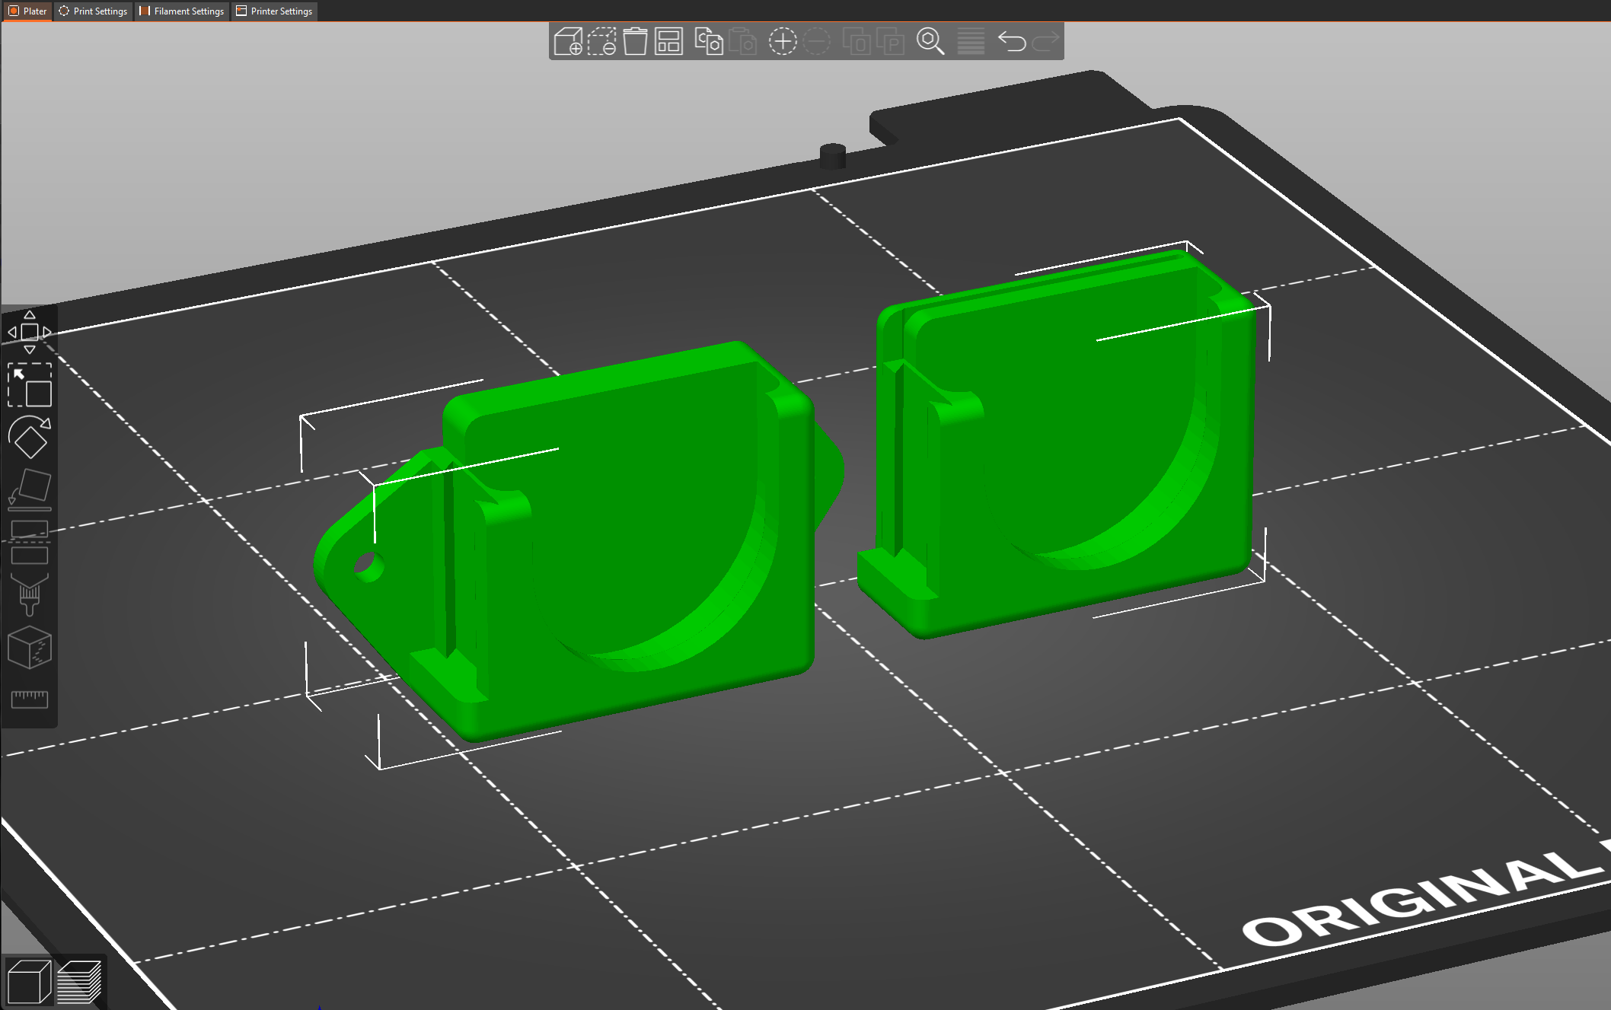Click the Redo arrow
This screenshot has height=1010, width=1611.
pos(1045,41)
